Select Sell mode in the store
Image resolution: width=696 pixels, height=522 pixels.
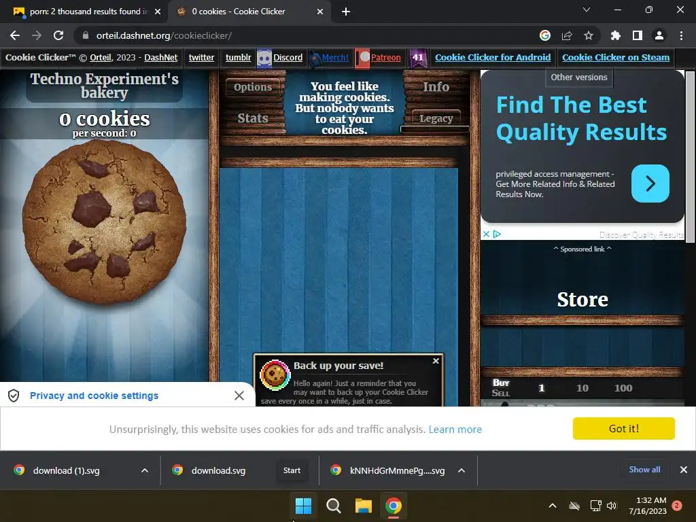[501, 393]
